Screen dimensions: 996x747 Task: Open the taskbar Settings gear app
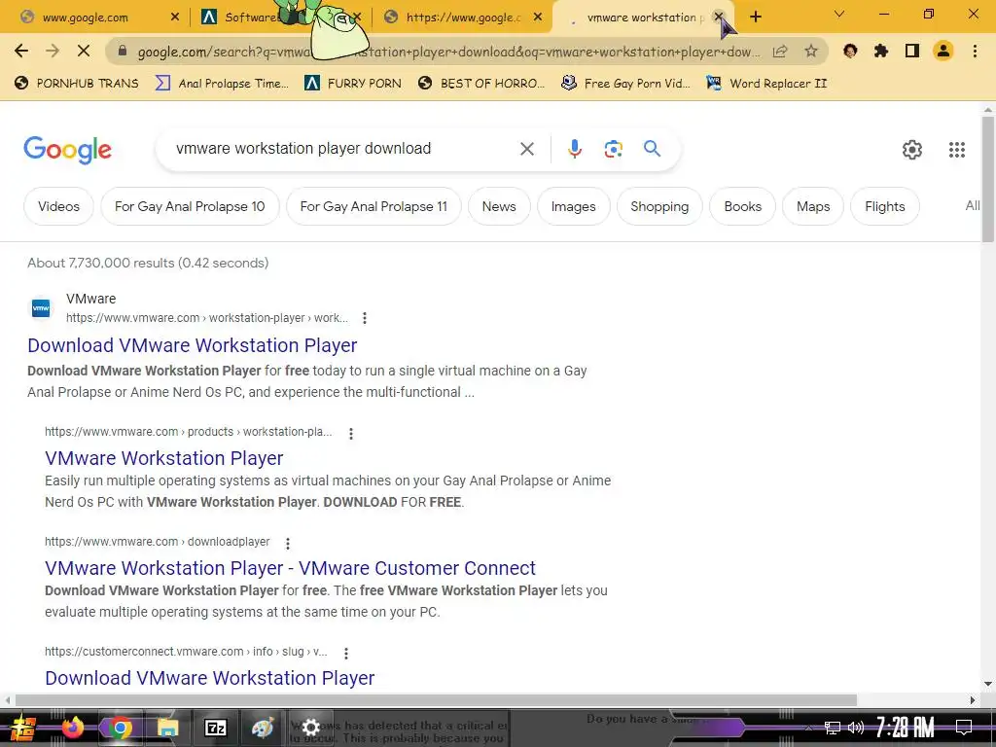pyautogui.click(x=310, y=728)
